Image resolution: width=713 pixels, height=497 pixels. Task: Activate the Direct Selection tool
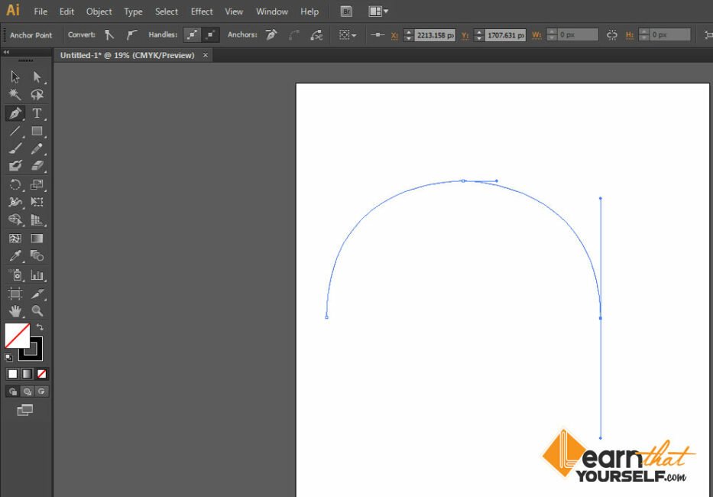click(37, 76)
